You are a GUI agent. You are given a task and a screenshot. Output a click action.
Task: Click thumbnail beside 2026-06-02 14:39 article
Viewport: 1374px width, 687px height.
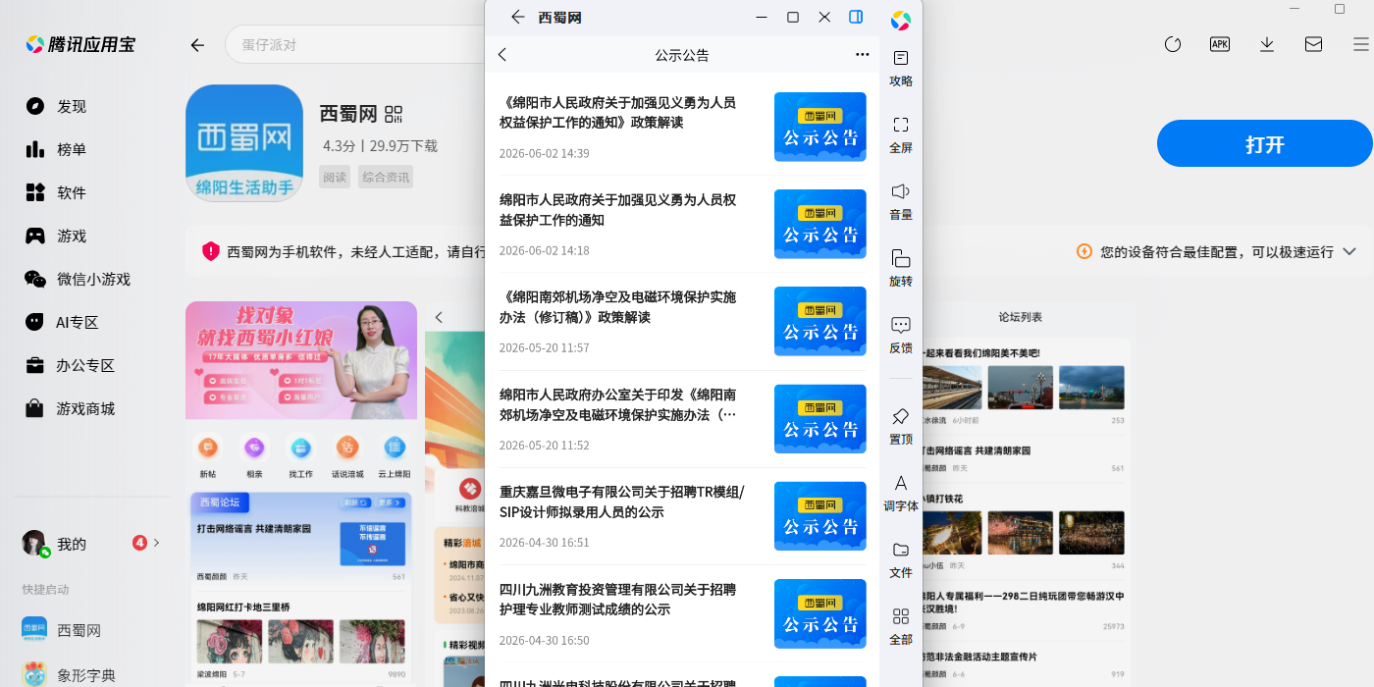820,127
